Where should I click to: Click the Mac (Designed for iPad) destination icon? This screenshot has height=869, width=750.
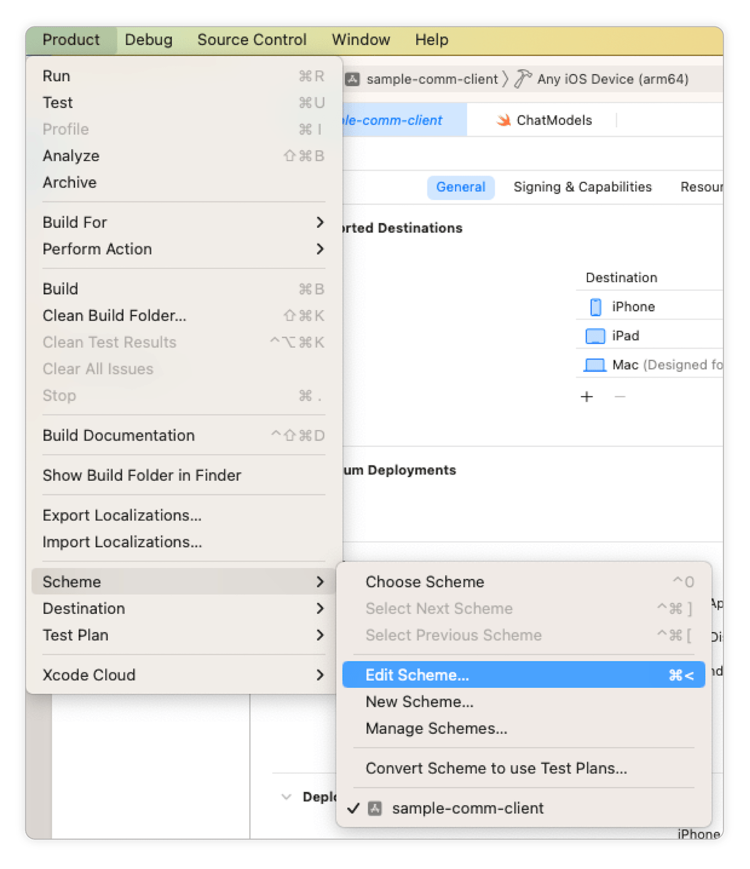596,364
